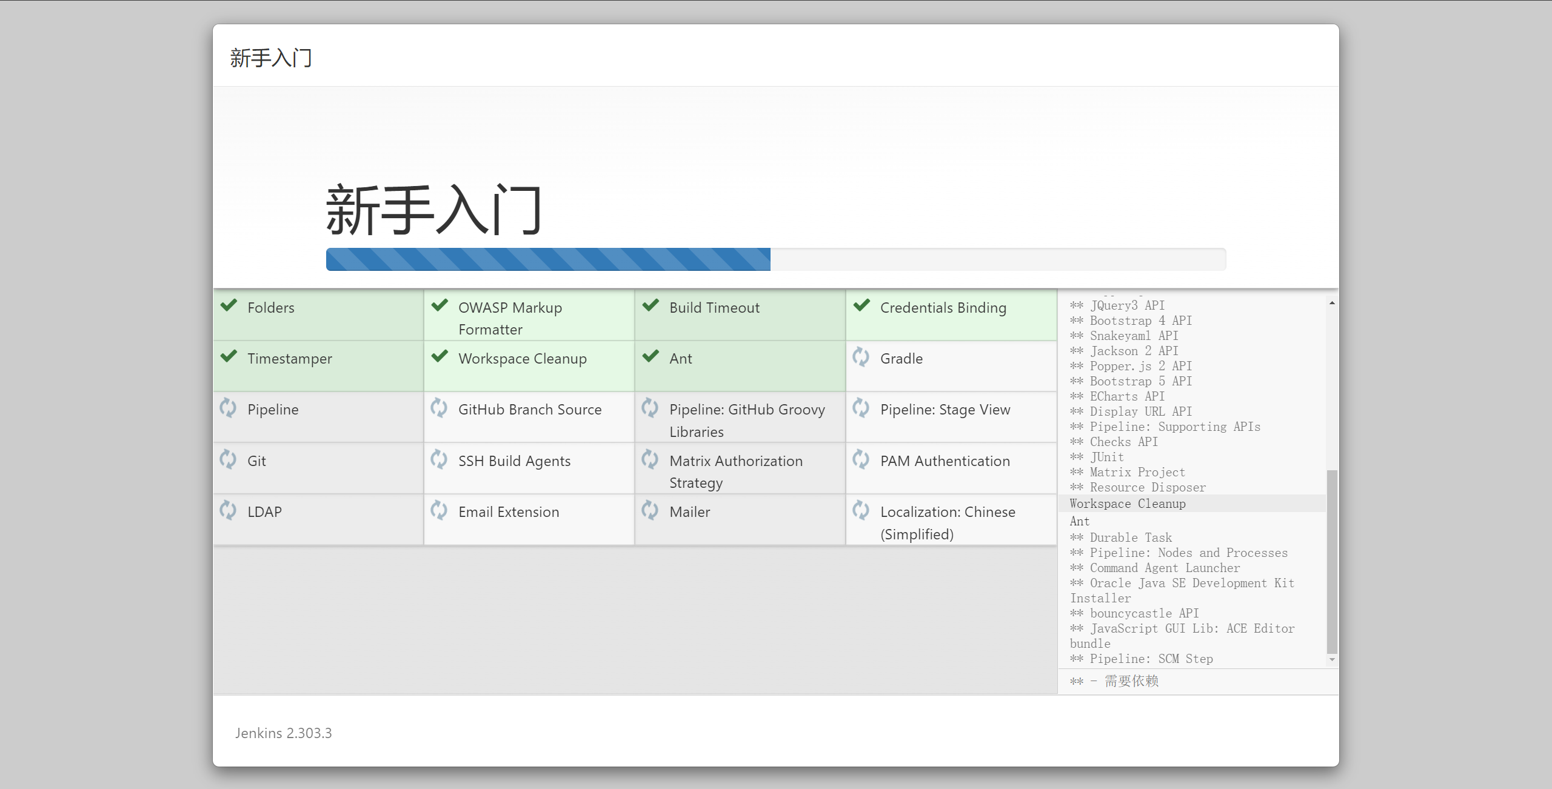Viewport: 1552px width, 789px height.
Task: Click the checkmark beside Timestamper
Action: click(x=229, y=356)
